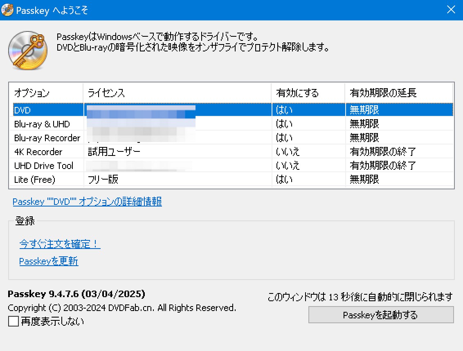The image size is (463, 351).
Task: Click the ライセンス column header
Action: pyautogui.click(x=177, y=93)
